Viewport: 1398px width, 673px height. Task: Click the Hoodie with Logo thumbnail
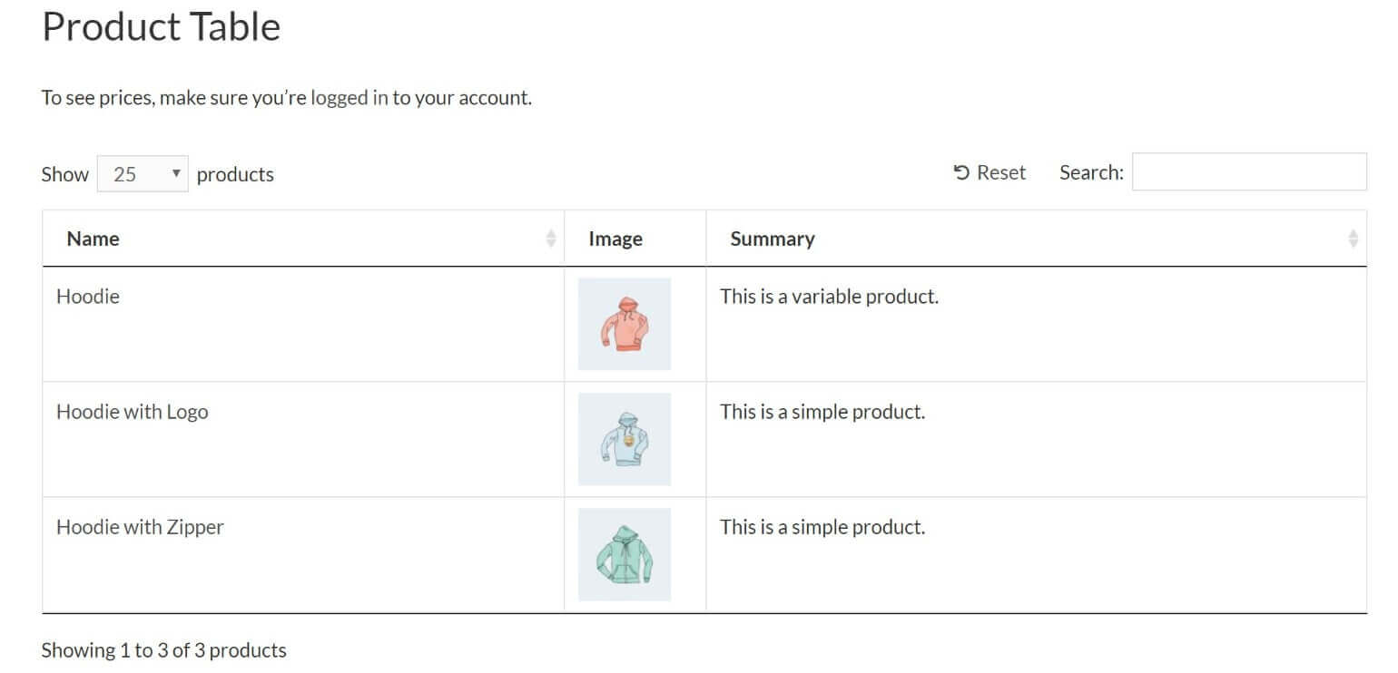click(x=624, y=439)
